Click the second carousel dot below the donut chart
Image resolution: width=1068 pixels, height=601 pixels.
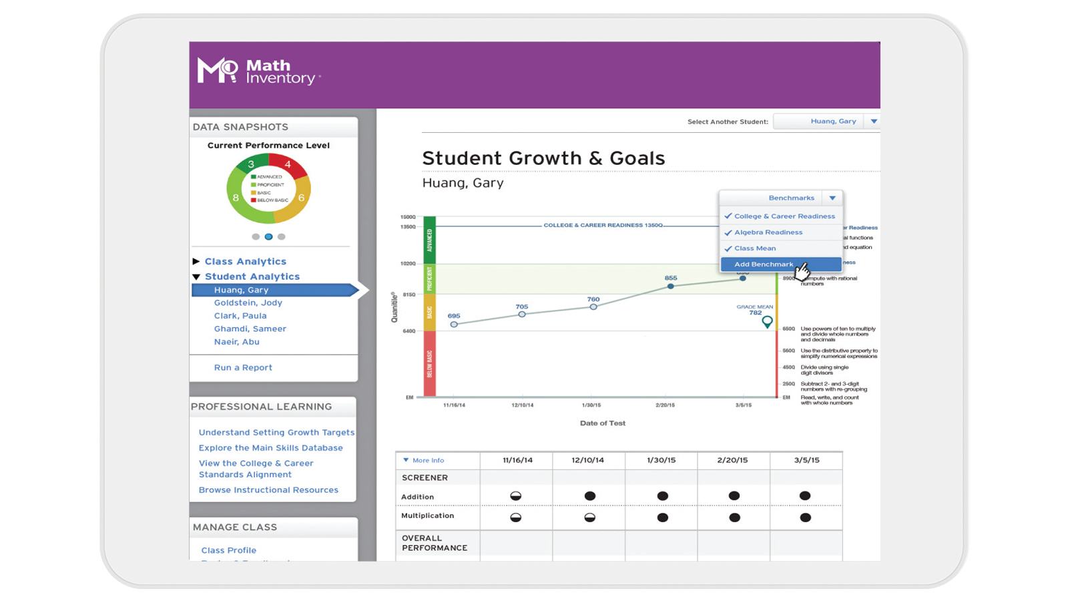point(269,236)
